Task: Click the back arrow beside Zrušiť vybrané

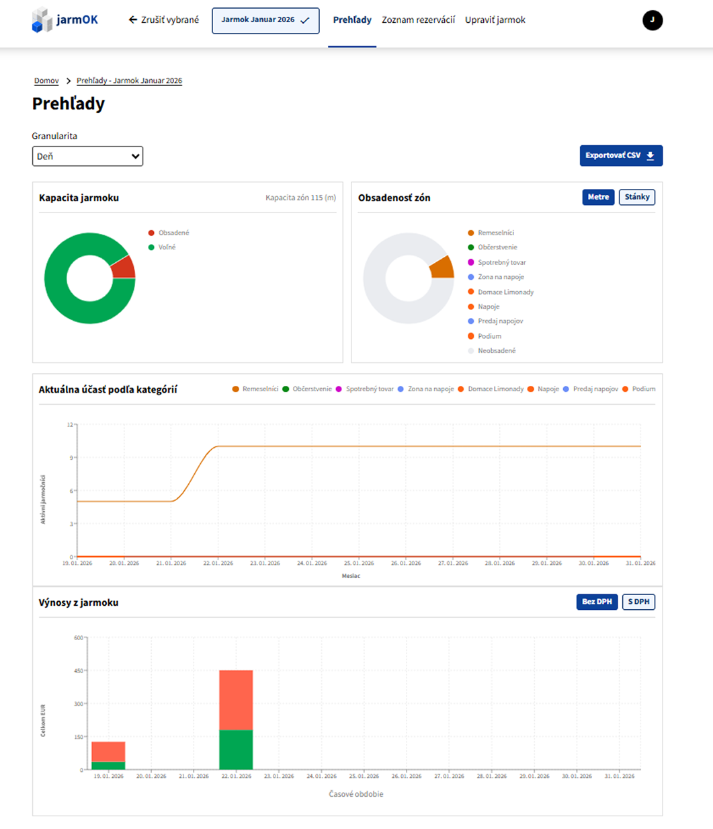Action: (x=132, y=20)
